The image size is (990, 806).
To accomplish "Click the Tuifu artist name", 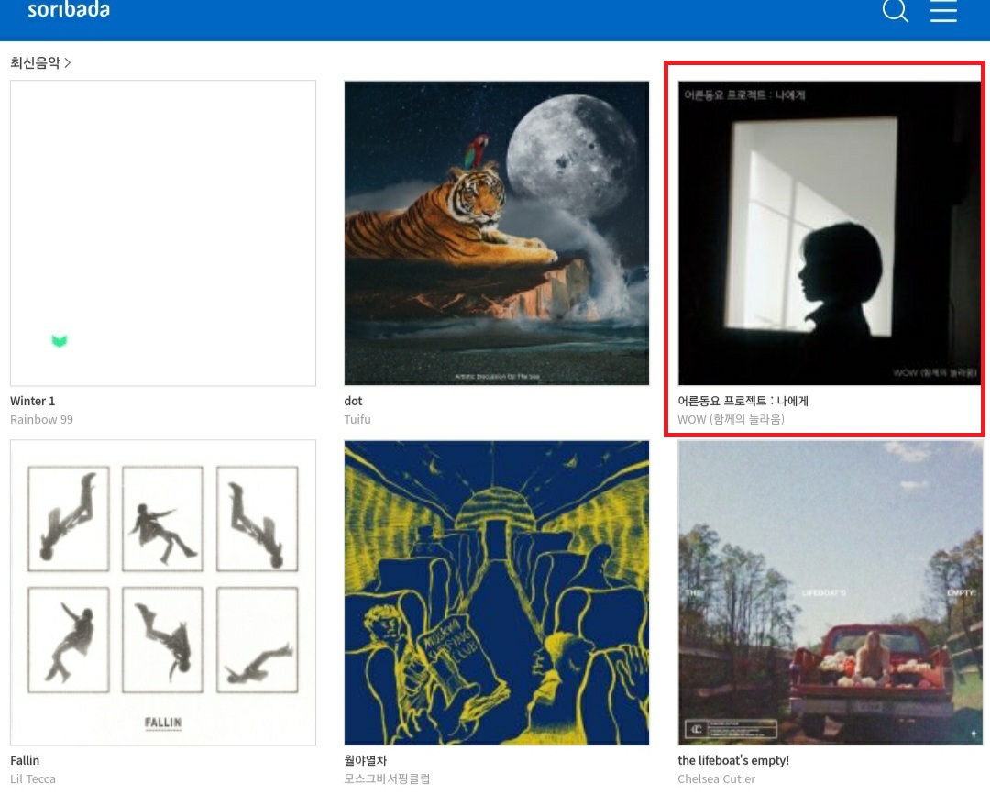I will [x=357, y=419].
